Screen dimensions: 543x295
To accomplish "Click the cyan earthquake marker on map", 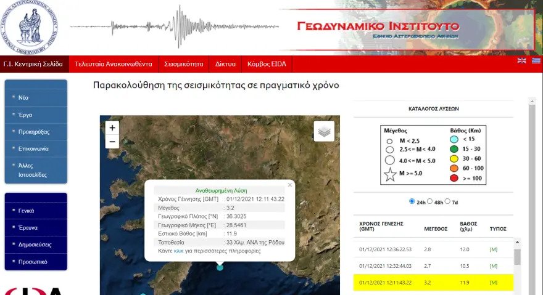I will [220, 267].
